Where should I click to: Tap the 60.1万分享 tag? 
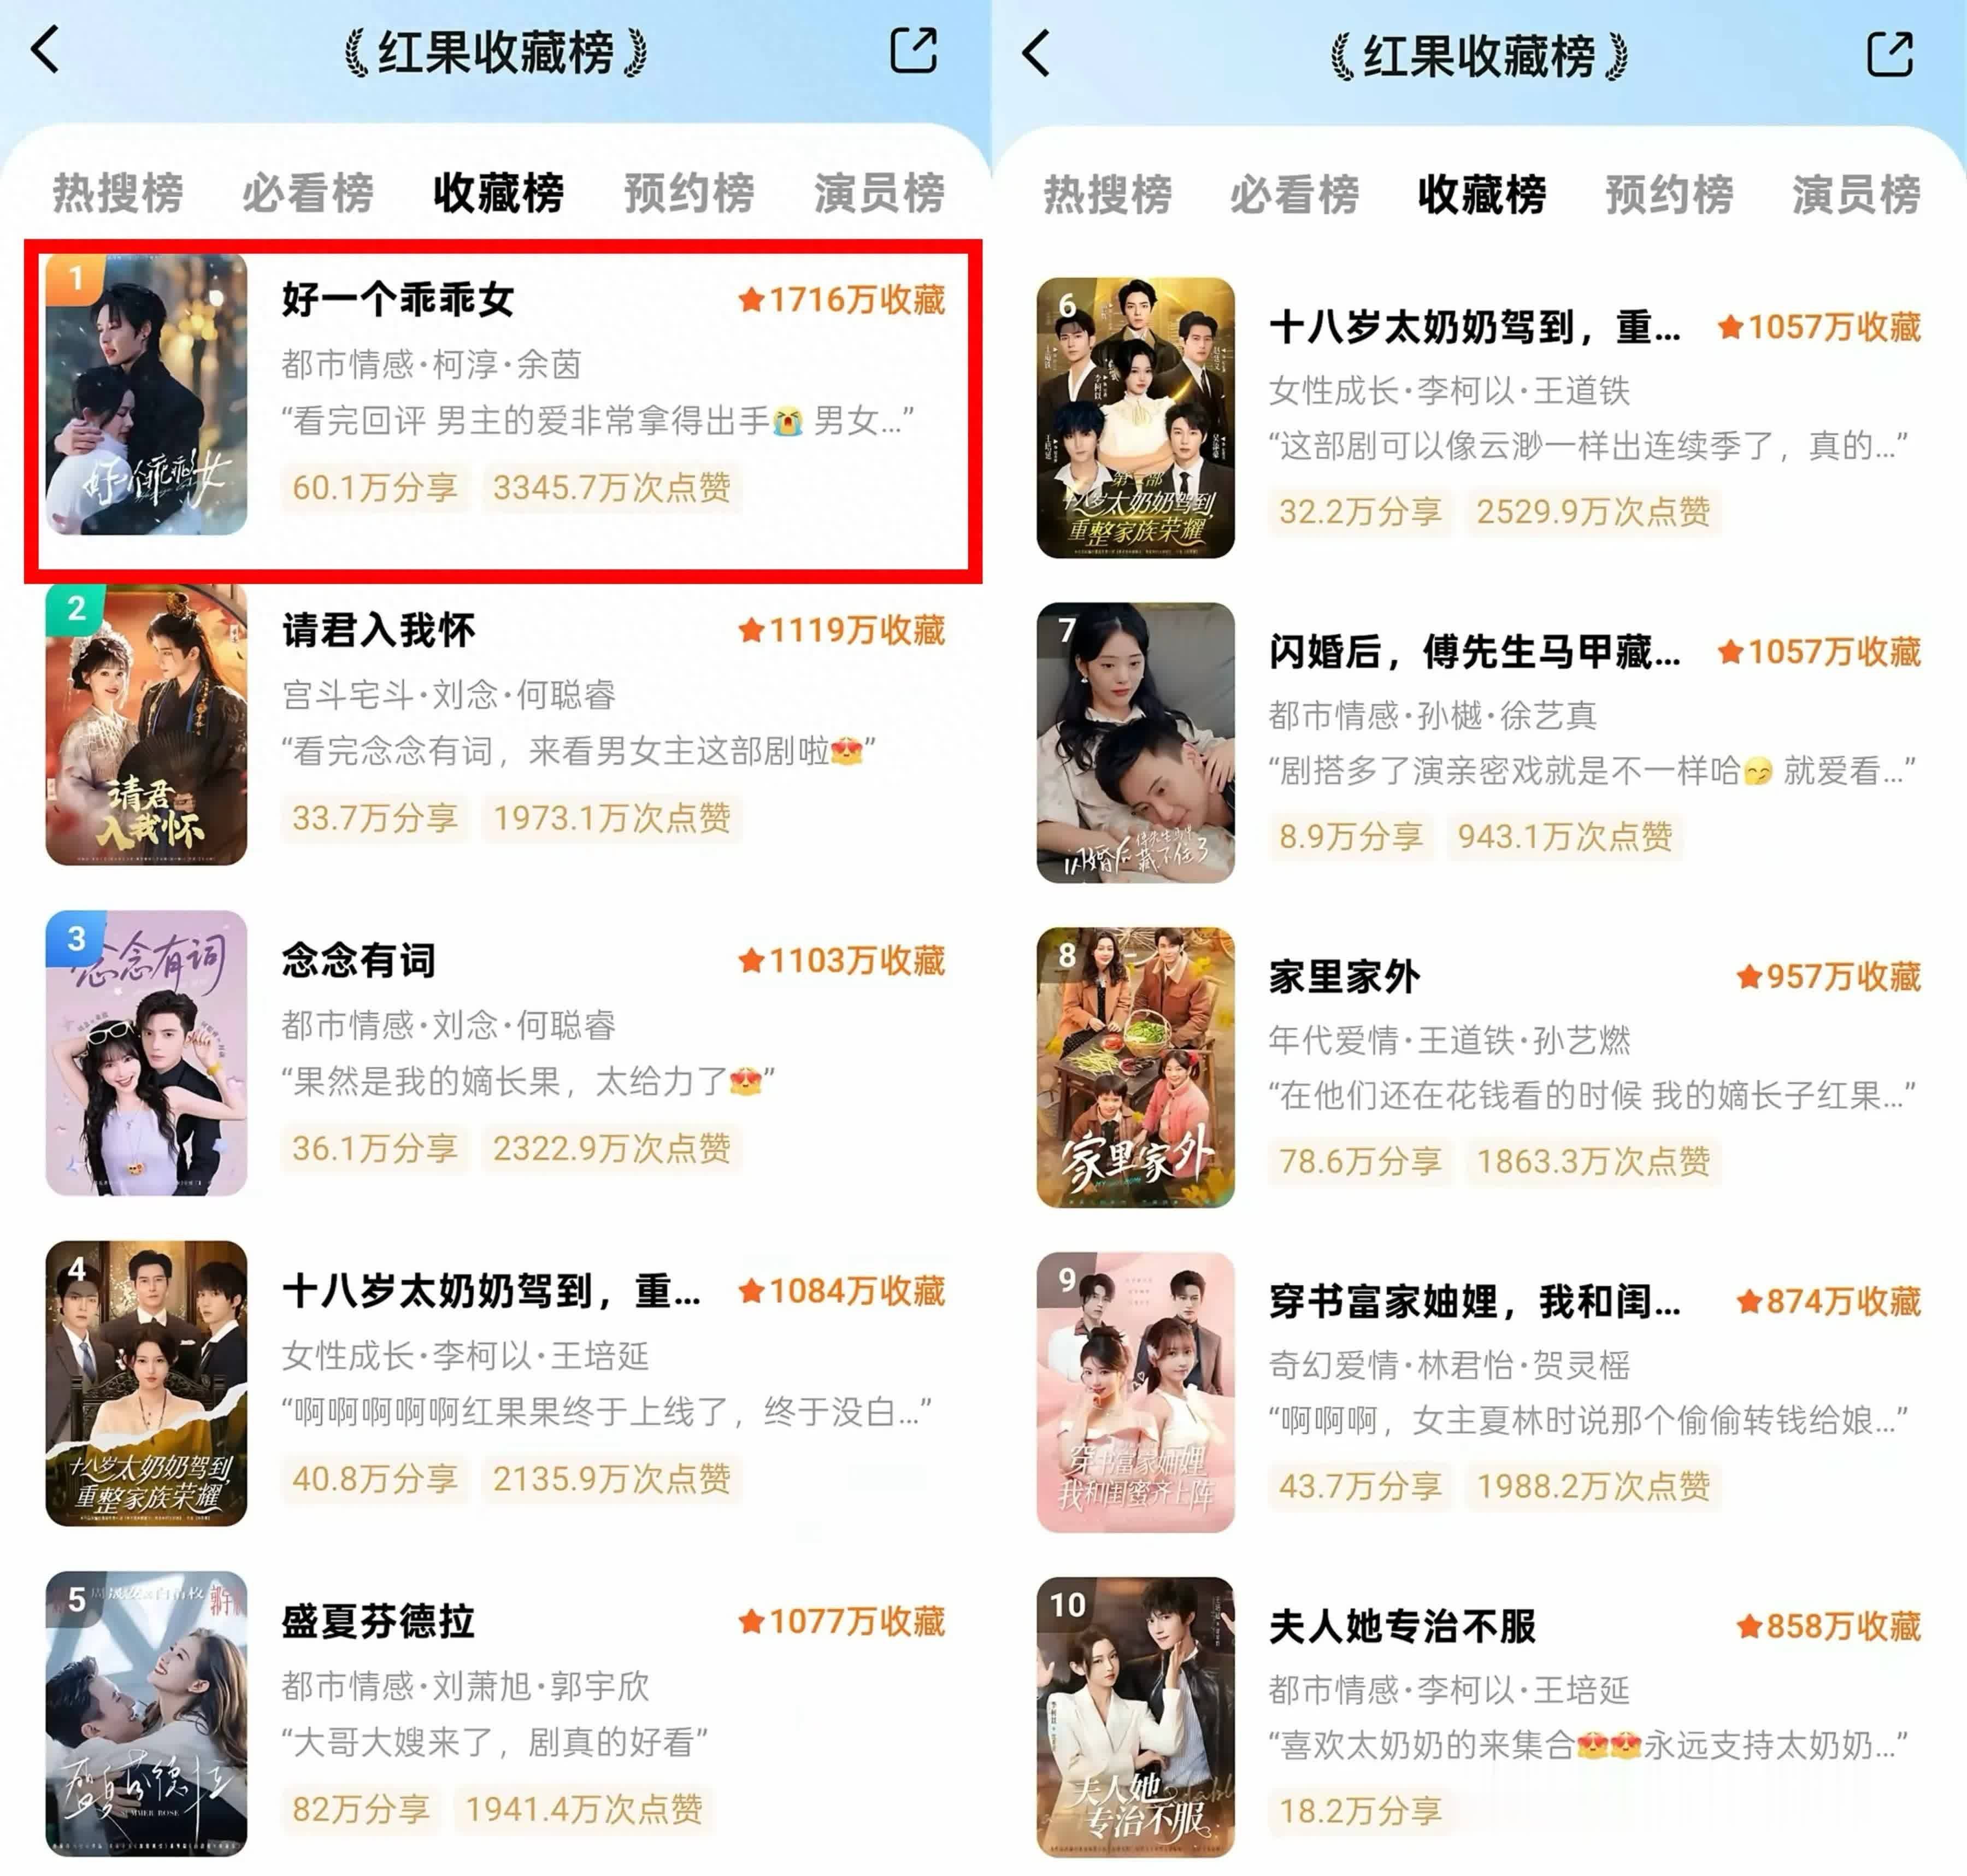tap(375, 487)
